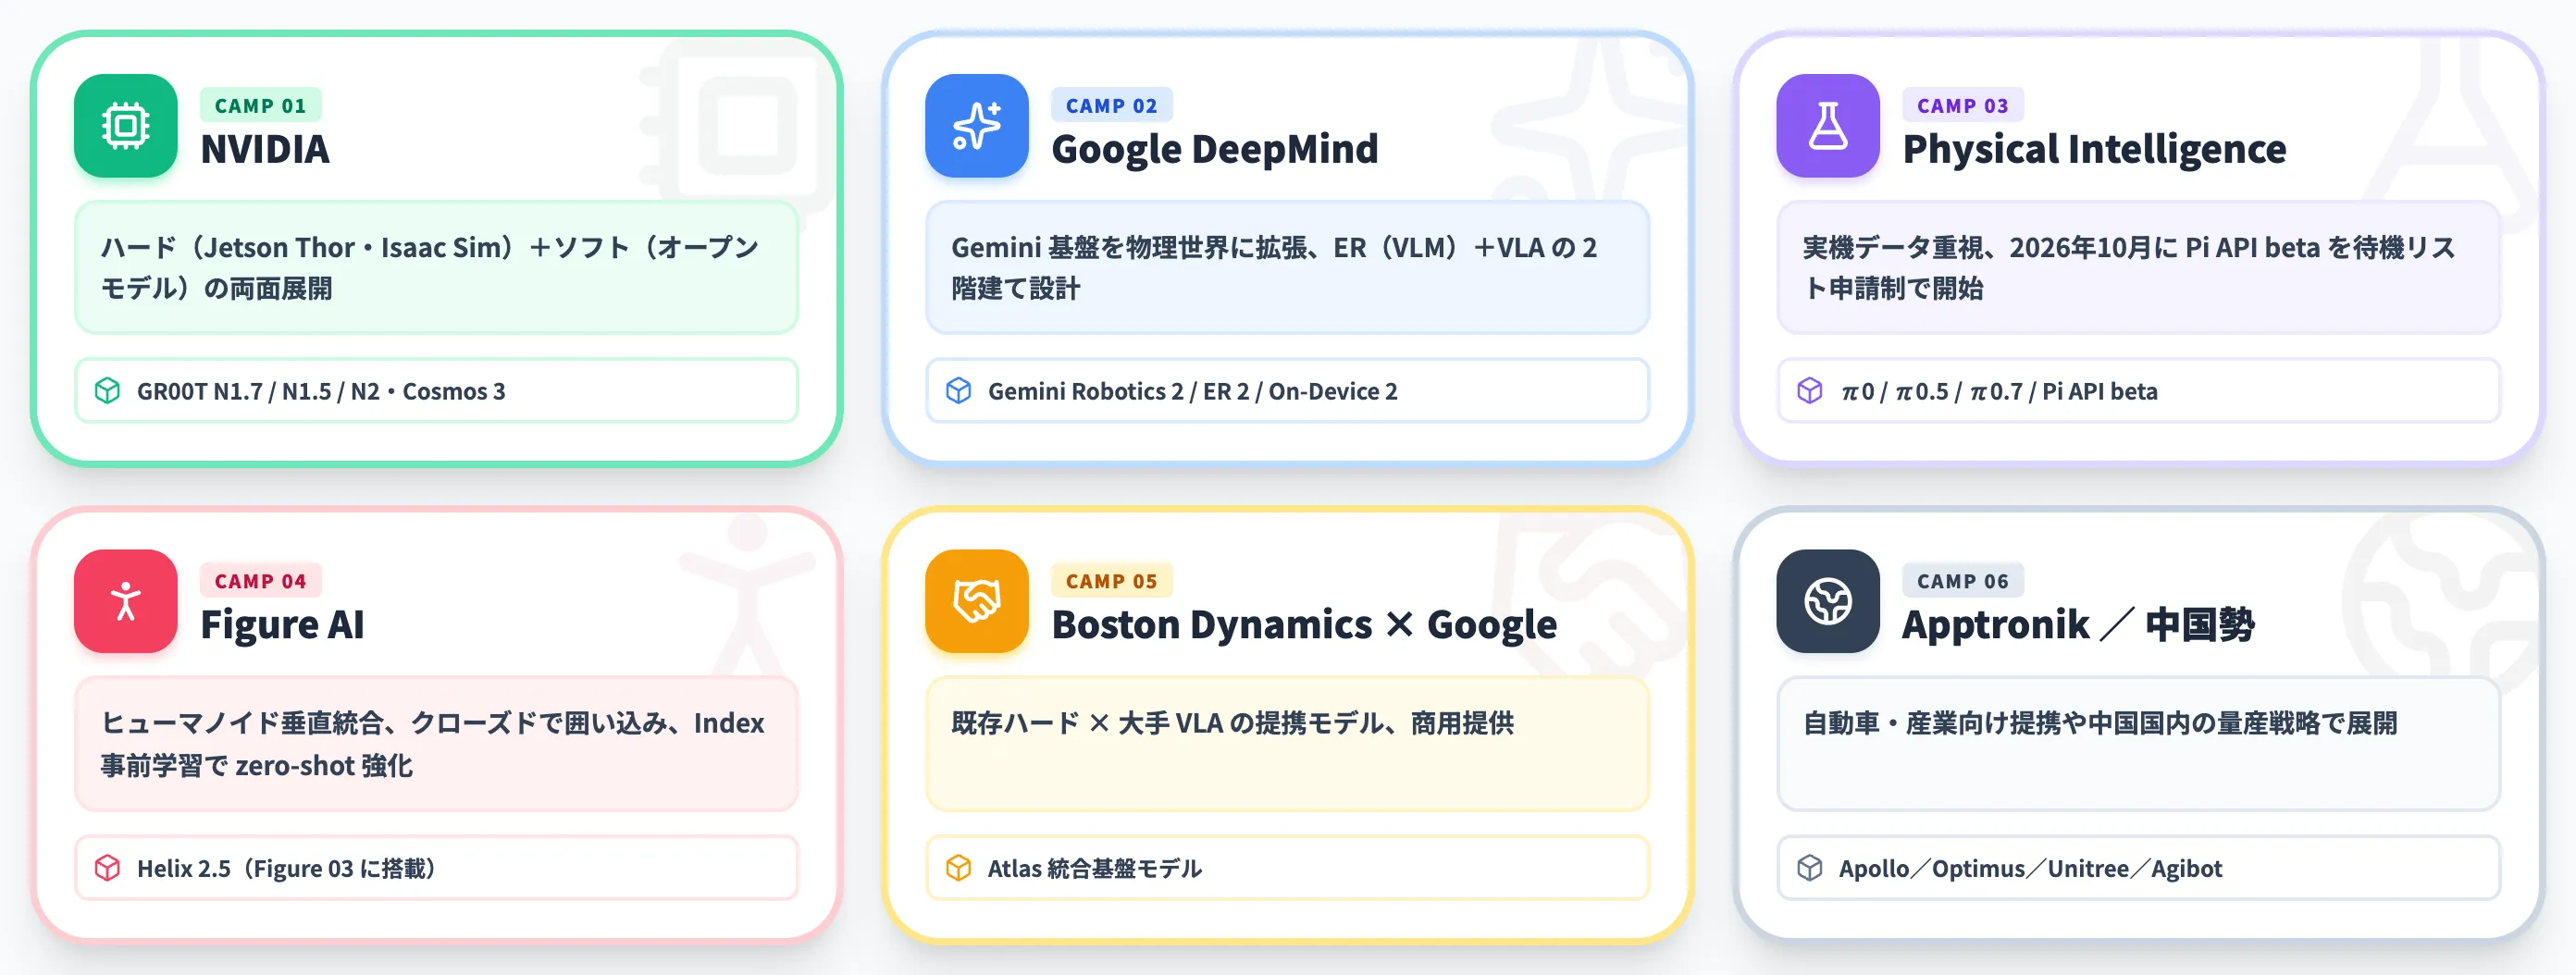Click the Gemini 基盤を物理世界に拡張 description
This screenshot has height=975, width=2576.
[1287, 267]
